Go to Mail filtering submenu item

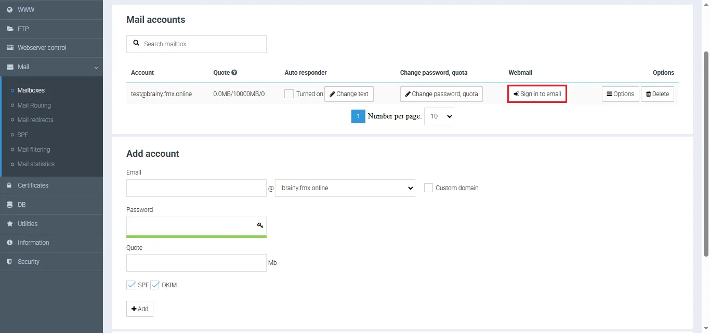click(34, 150)
